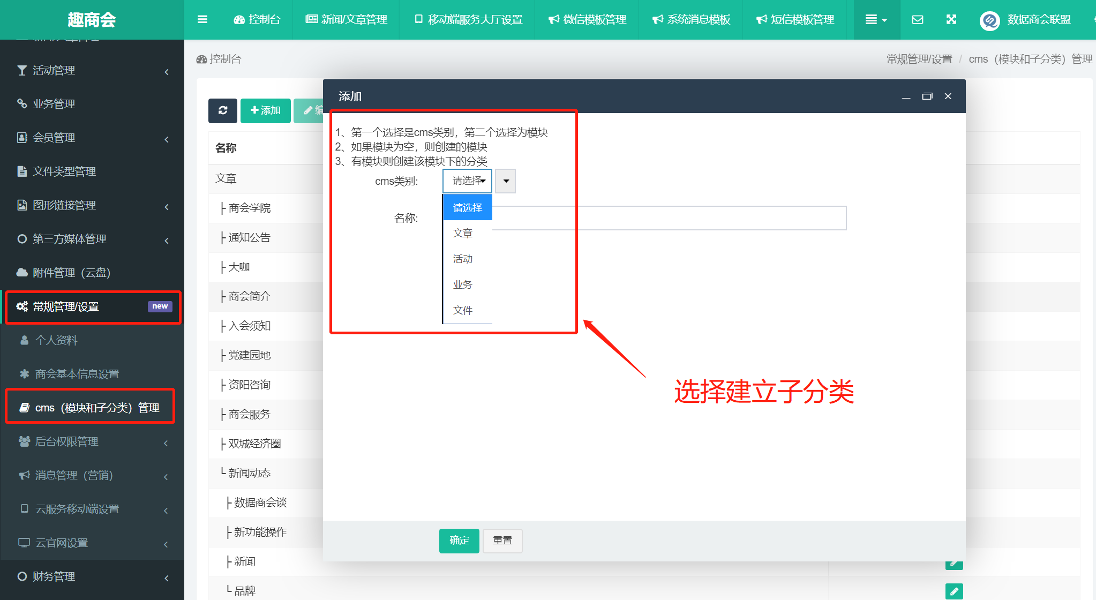Open the mail envelope icon
The width and height of the screenshot is (1096, 600).
[x=917, y=20]
